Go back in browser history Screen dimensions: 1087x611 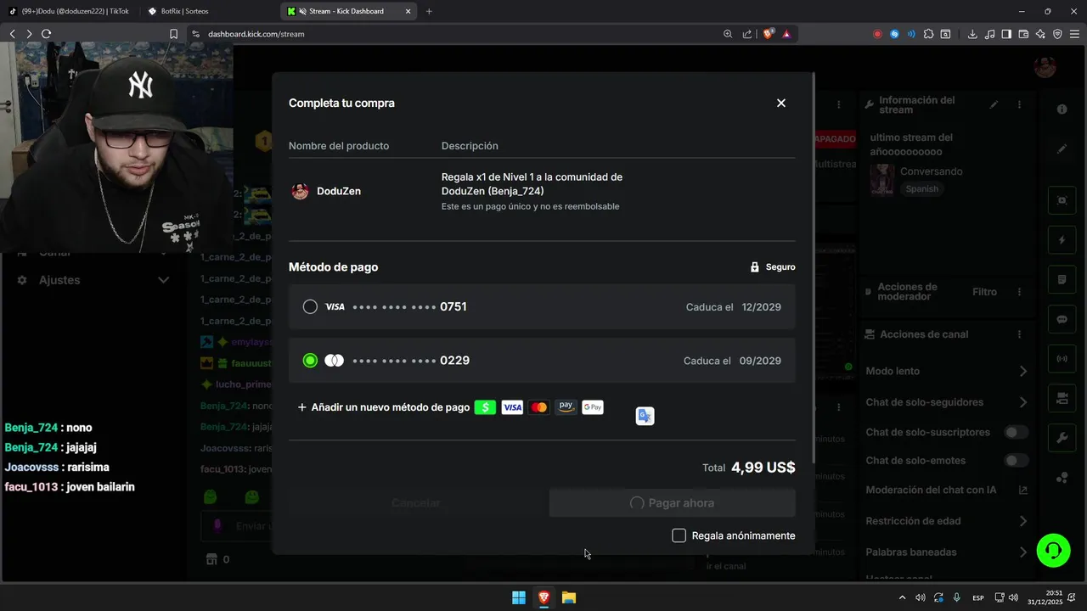[x=12, y=34]
